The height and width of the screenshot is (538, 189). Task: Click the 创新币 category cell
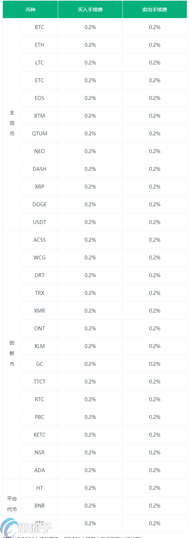click(12, 355)
